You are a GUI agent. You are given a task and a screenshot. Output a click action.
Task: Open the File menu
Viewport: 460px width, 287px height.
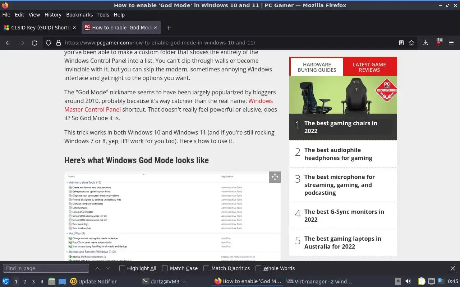click(6, 15)
